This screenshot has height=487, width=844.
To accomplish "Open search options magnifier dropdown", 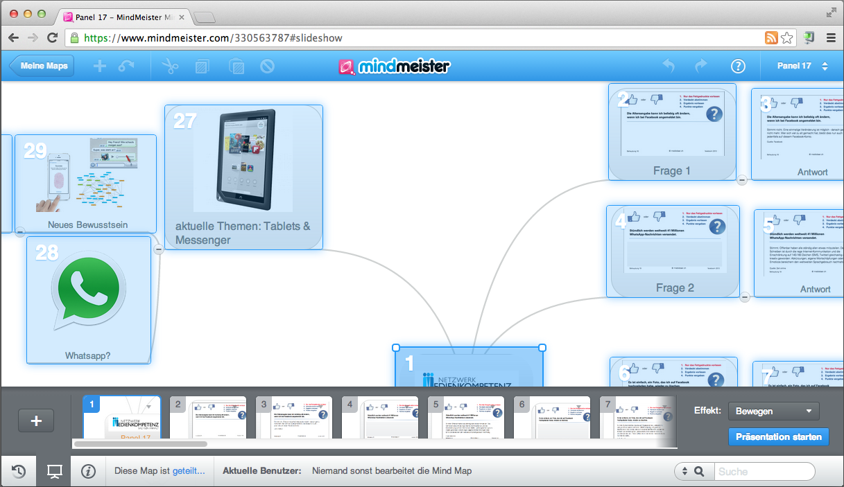I will point(694,471).
